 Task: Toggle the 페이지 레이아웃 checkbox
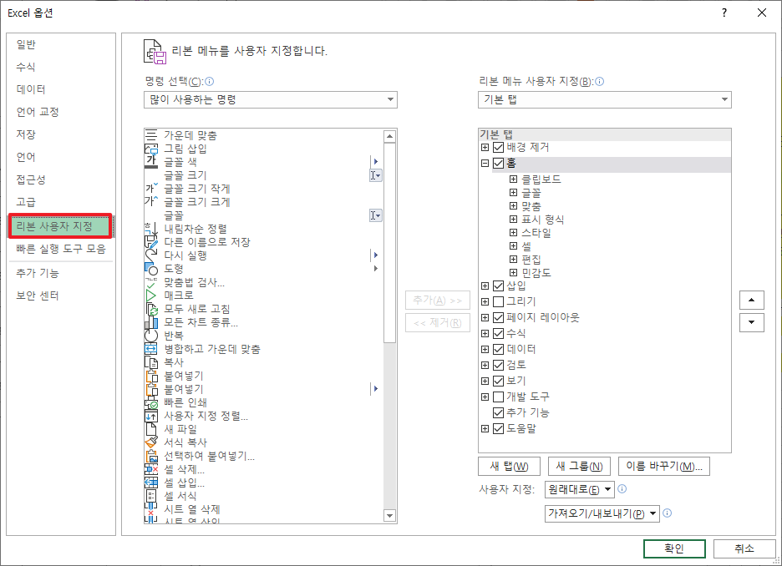(498, 317)
